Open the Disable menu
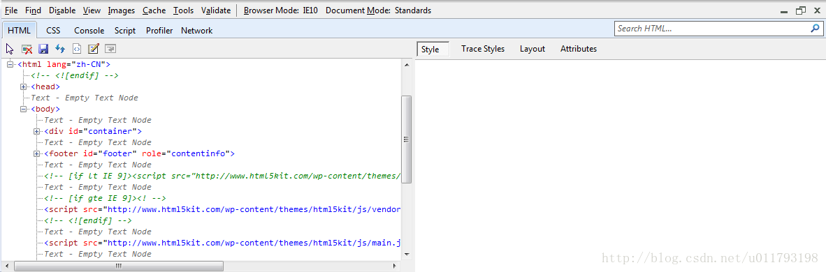 [x=62, y=10]
